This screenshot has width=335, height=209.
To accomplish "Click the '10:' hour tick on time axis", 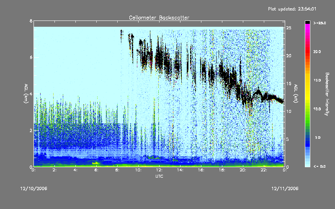I will tap(138, 170).
